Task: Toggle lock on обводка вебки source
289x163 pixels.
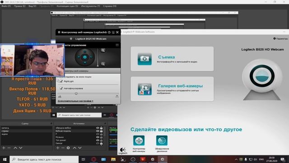Action: click(x=101, y=128)
